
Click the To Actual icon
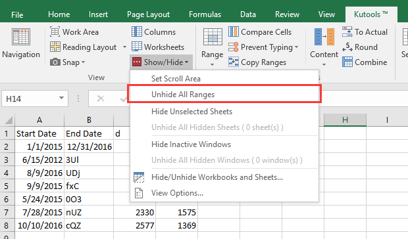coord(347,32)
